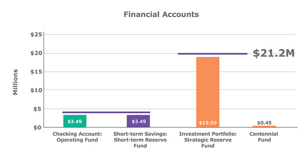Click the $3.49 label on green bar

(75, 122)
